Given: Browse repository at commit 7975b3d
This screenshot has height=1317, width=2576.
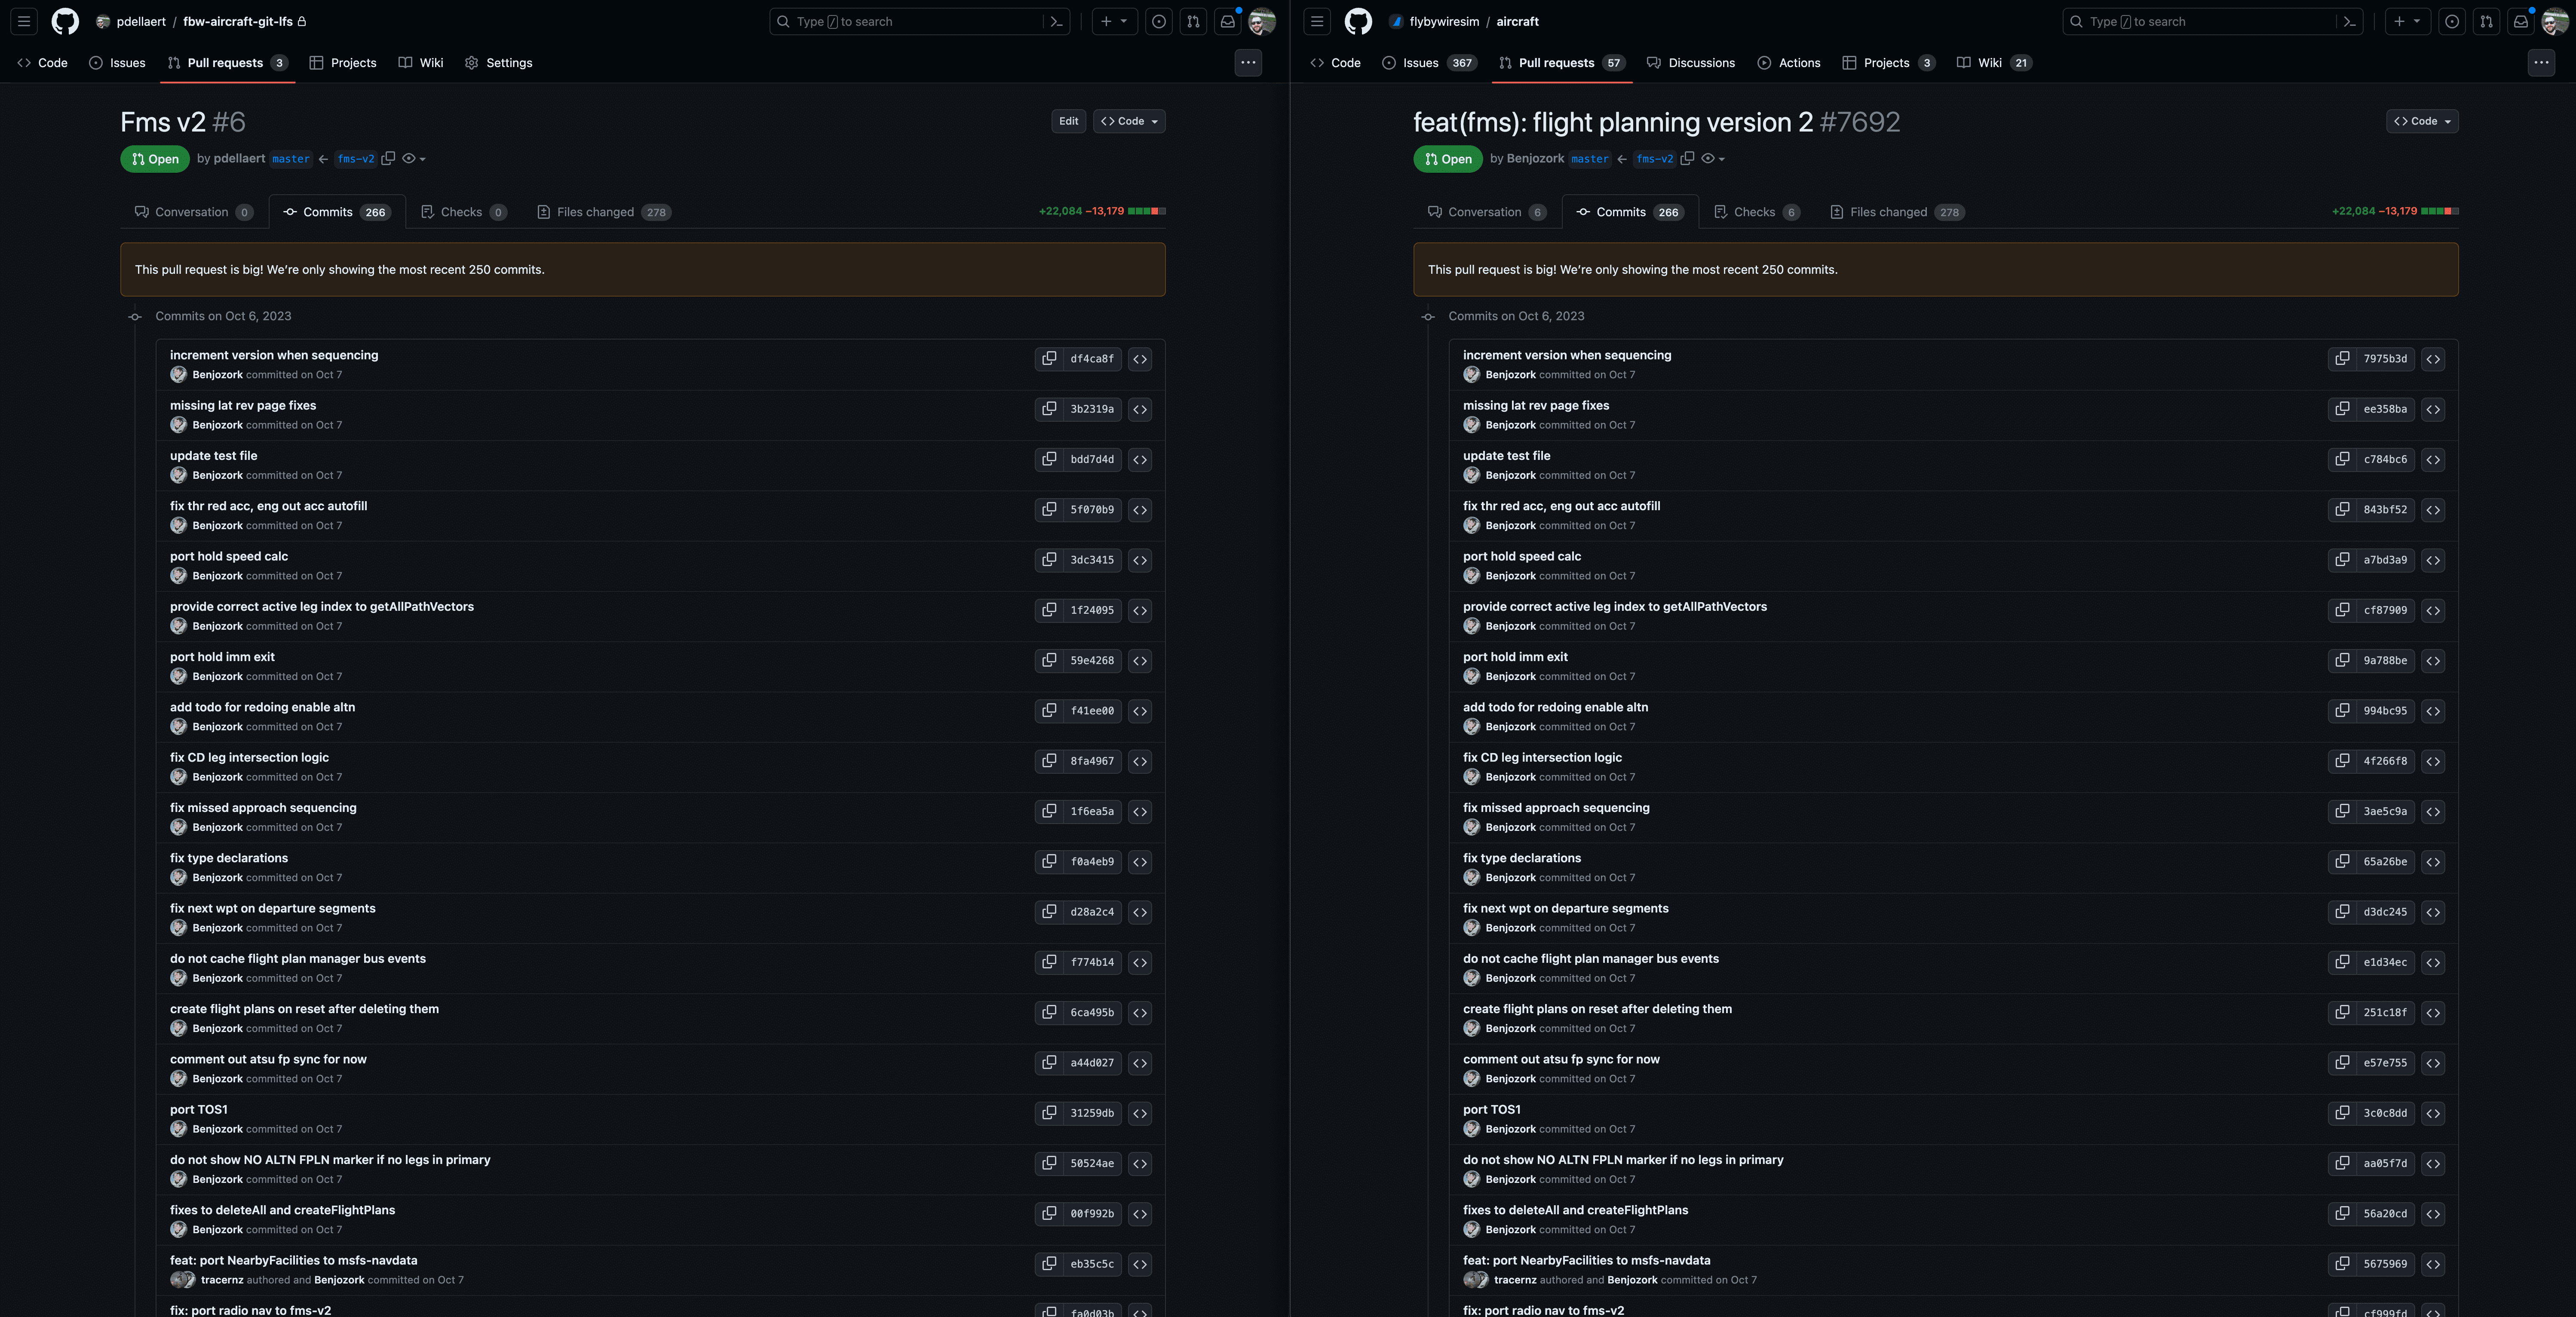Looking at the screenshot, I should tap(2433, 358).
